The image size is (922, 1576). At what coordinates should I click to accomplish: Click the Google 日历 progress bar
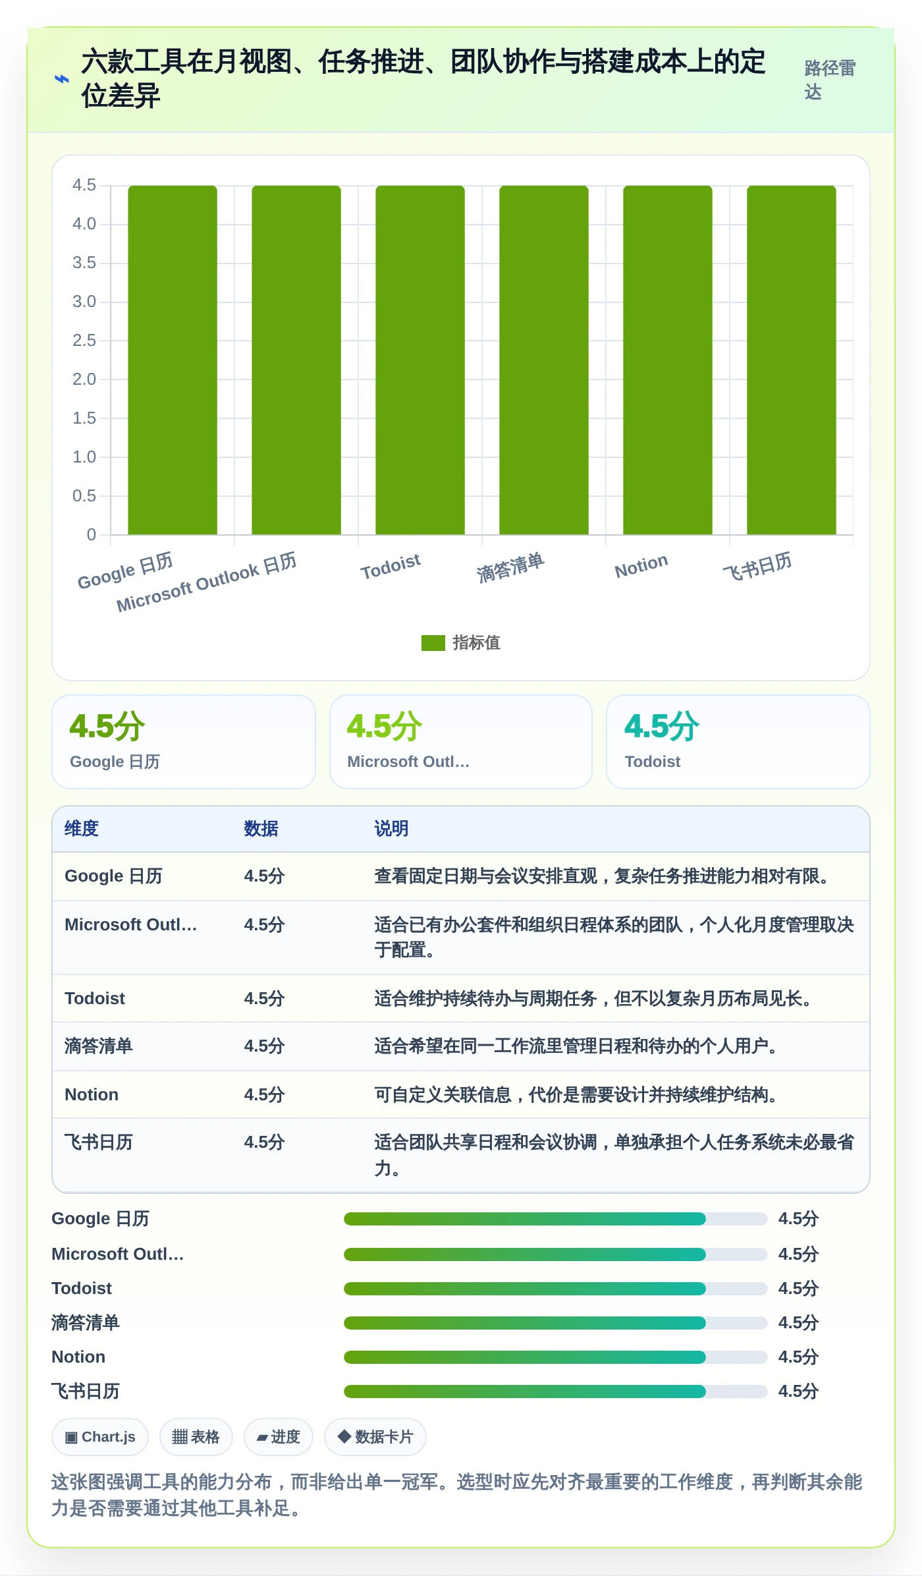pyautogui.click(x=555, y=1219)
